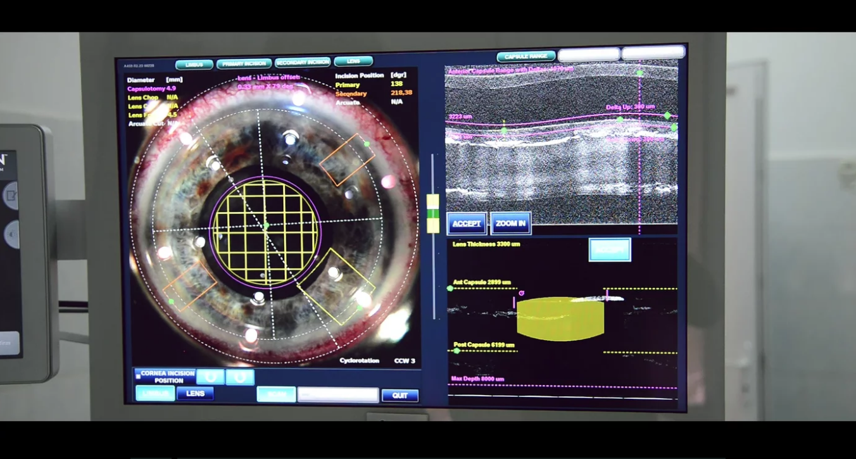Select the upper-right orange secondary incision box

pyautogui.click(x=347, y=160)
